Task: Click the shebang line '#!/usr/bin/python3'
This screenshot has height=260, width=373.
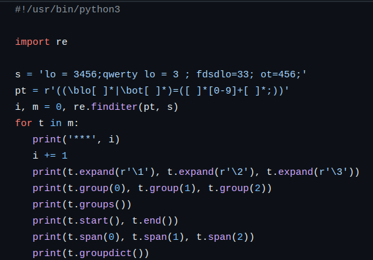Action: point(68,10)
